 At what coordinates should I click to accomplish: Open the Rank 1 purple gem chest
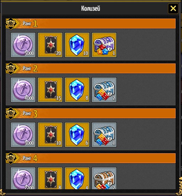(104, 45)
